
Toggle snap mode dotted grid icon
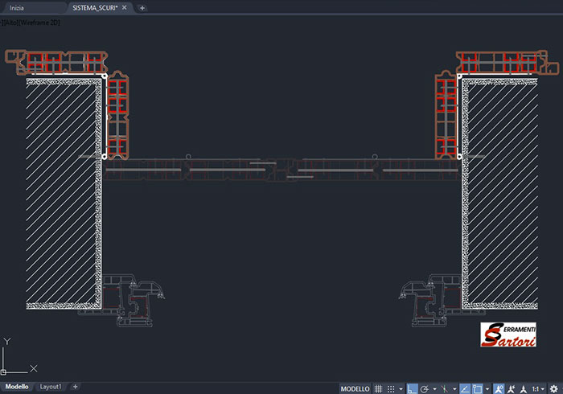pyautogui.click(x=390, y=388)
